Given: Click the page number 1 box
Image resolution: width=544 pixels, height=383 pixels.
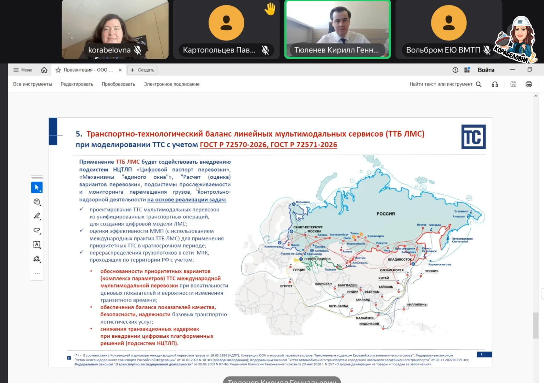Looking at the screenshot, I should [x=484, y=354].
